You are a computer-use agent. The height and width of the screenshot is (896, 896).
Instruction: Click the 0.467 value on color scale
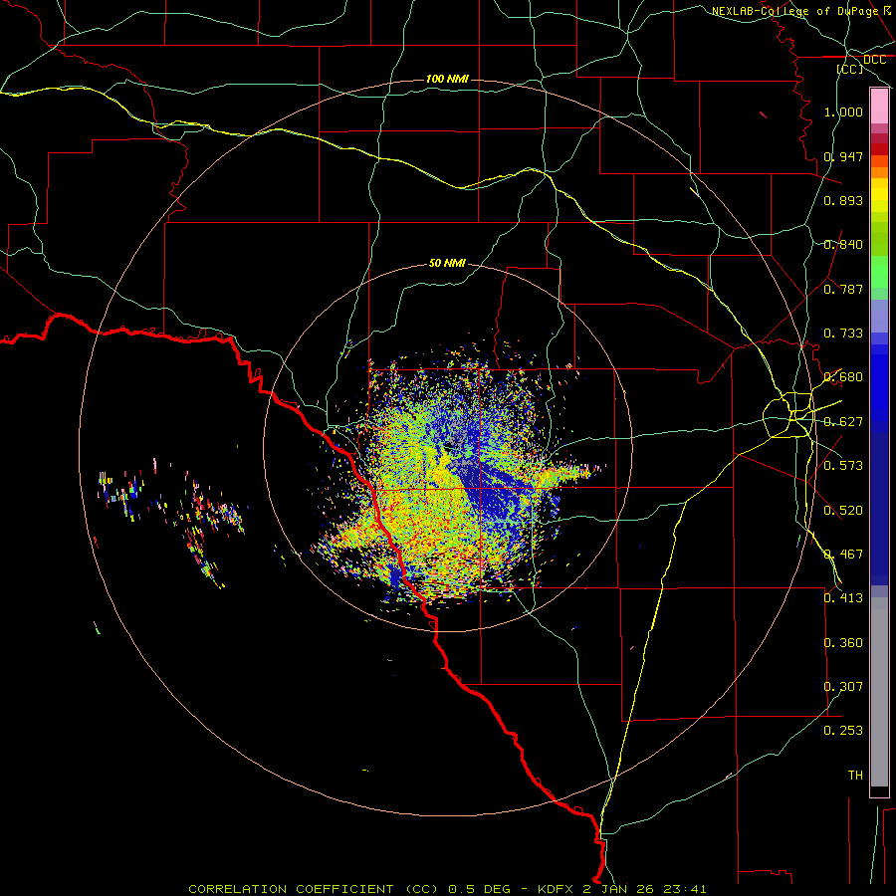tap(843, 555)
